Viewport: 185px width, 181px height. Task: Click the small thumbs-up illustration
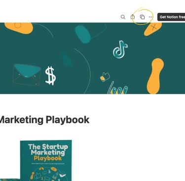coord(105,77)
